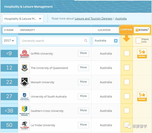Screen dimensions: 152x133
Task: Click the University of Queensland crest
Action: (24, 68)
